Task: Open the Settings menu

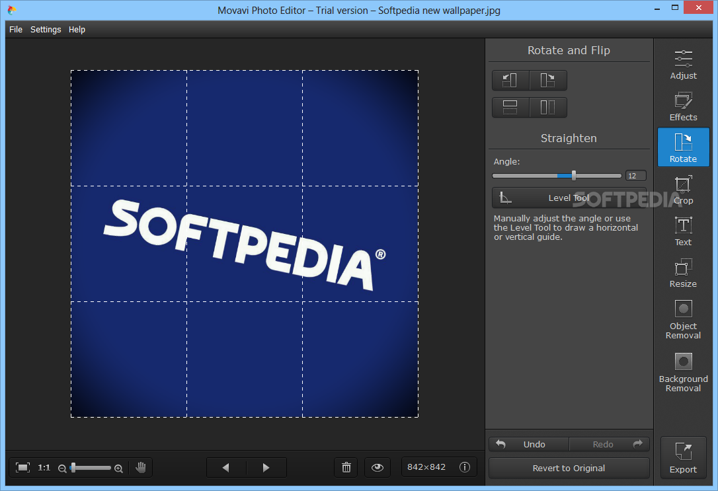Action: coord(46,29)
